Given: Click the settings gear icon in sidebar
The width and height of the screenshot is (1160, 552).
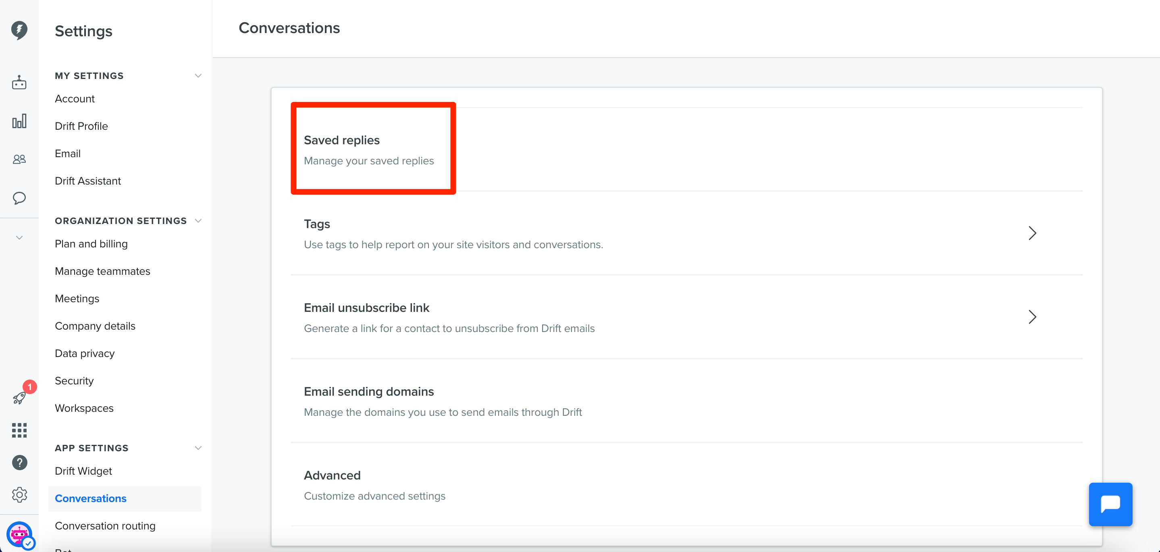Looking at the screenshot, I should [x=19, y=494].
